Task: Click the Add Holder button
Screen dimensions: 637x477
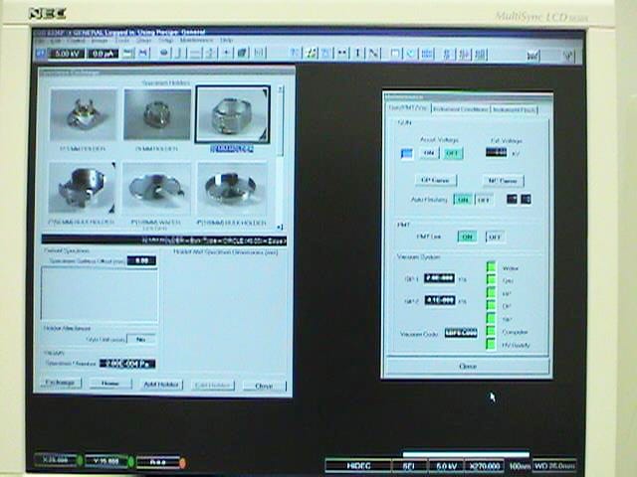Action: pos(161,385)
